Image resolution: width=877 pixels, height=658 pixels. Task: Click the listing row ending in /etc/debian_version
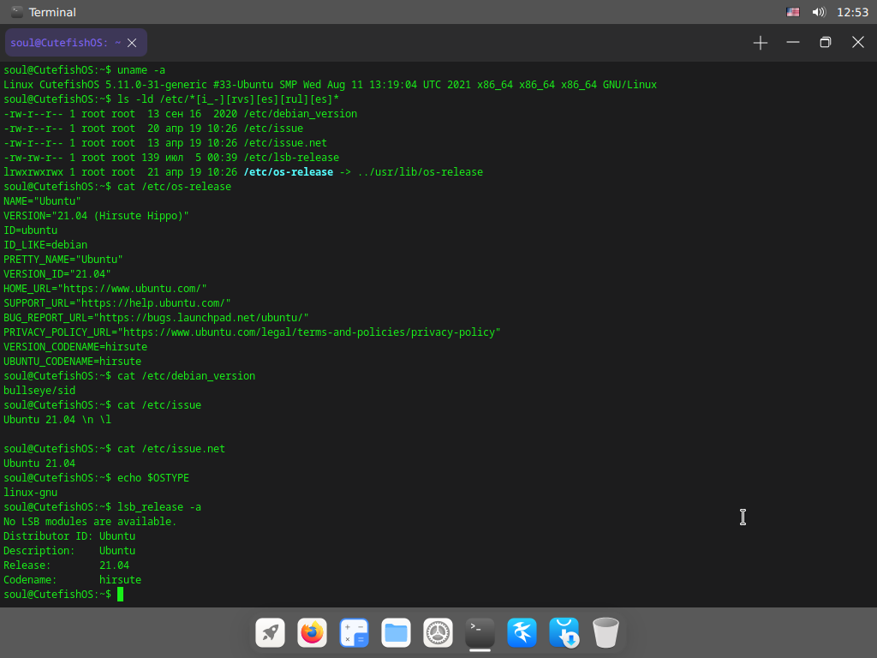pos(180,114)
